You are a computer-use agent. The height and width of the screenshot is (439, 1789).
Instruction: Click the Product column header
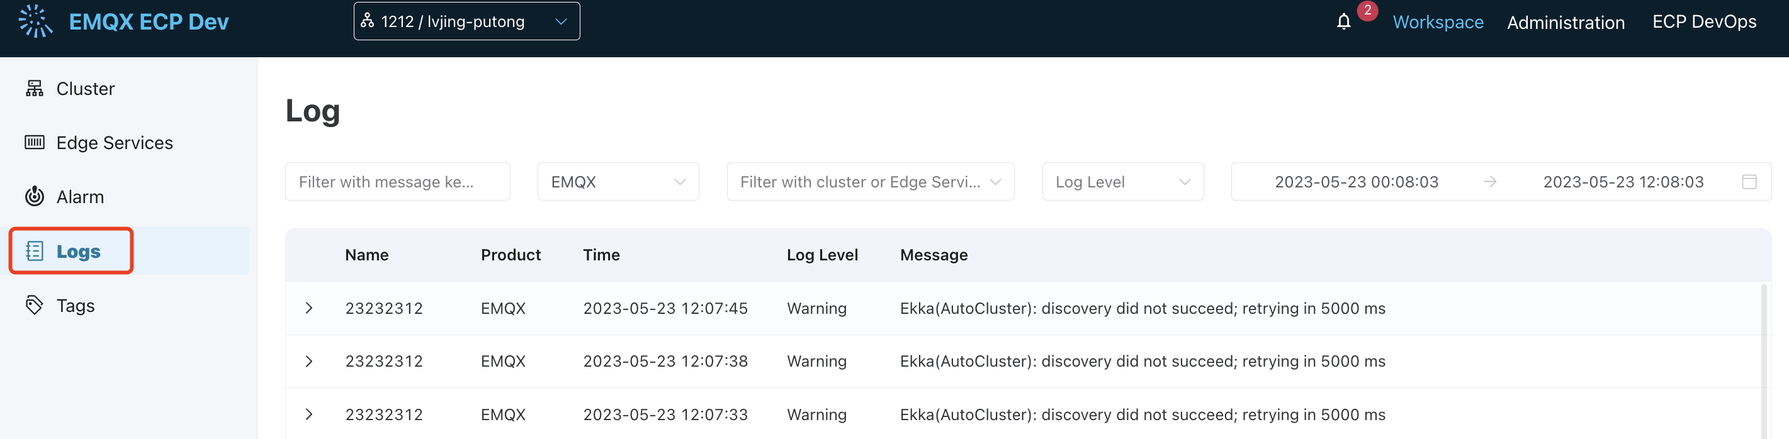pos(511,255)
